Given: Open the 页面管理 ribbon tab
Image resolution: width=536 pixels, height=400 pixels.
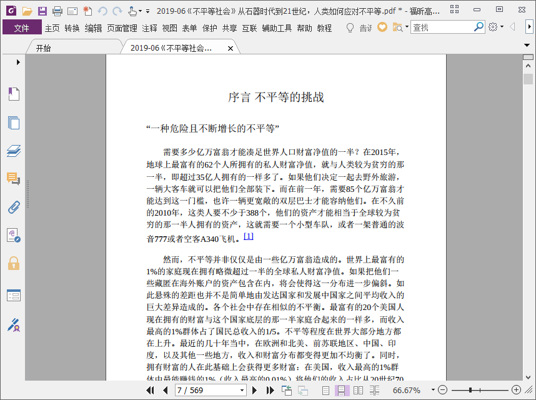Looking at the screenshot, I should pyautogui.click(x=122, y=28).
